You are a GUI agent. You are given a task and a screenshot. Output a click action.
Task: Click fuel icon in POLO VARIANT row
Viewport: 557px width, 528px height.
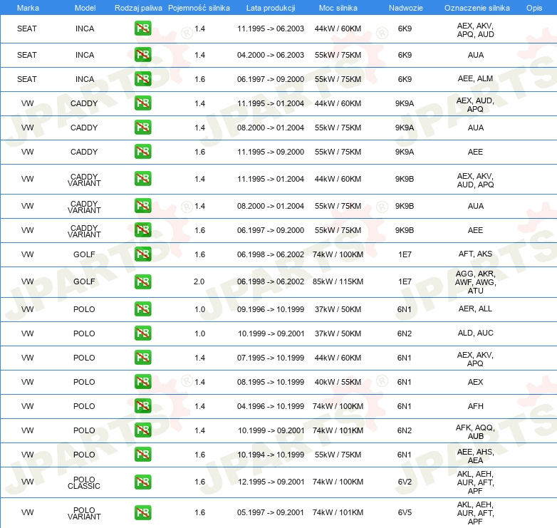tap(142, 512)
